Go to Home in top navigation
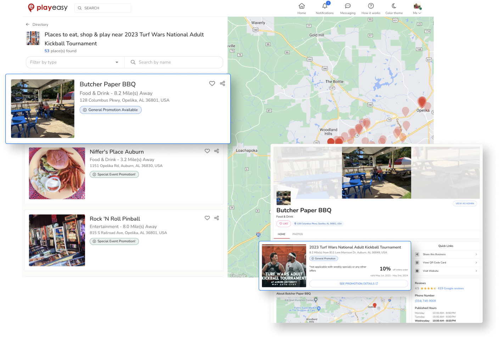 302,8
